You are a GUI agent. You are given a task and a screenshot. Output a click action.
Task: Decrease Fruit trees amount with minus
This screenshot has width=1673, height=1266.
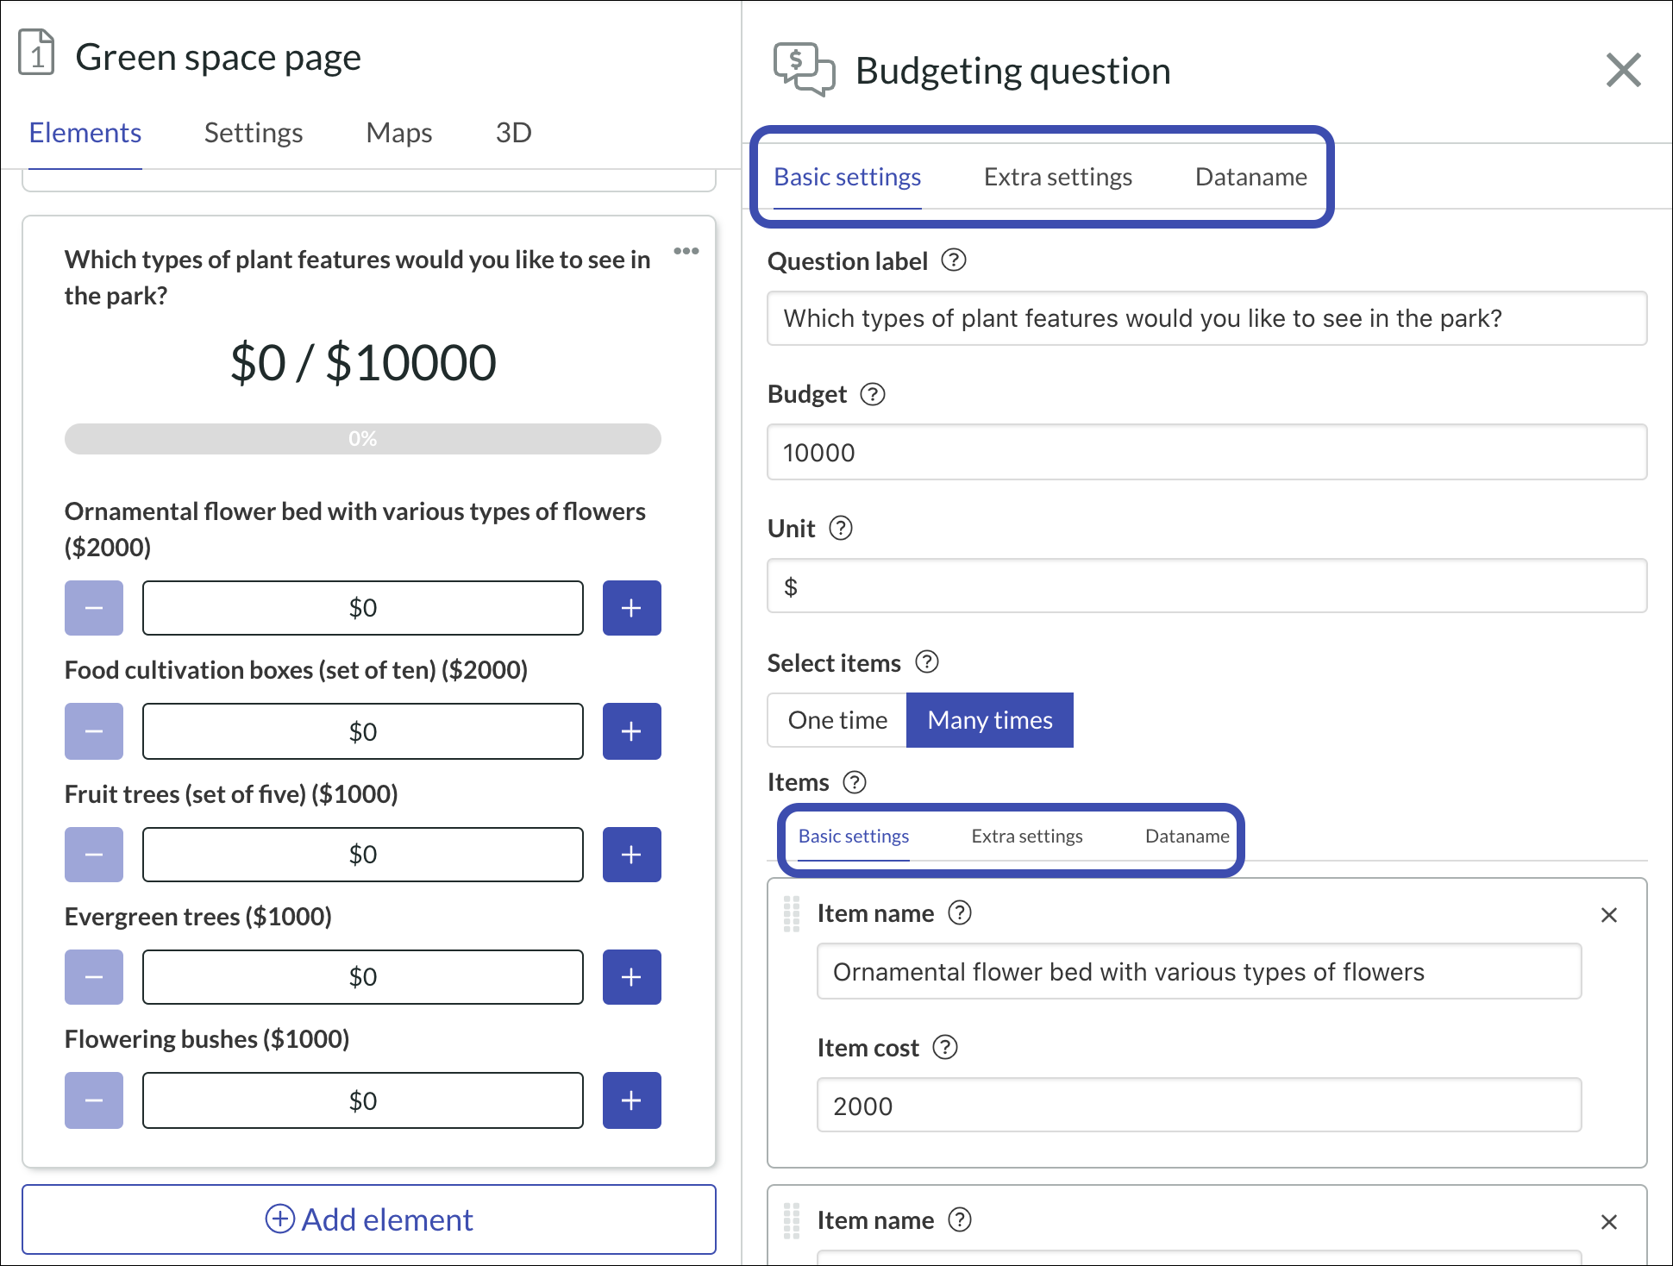94,855
